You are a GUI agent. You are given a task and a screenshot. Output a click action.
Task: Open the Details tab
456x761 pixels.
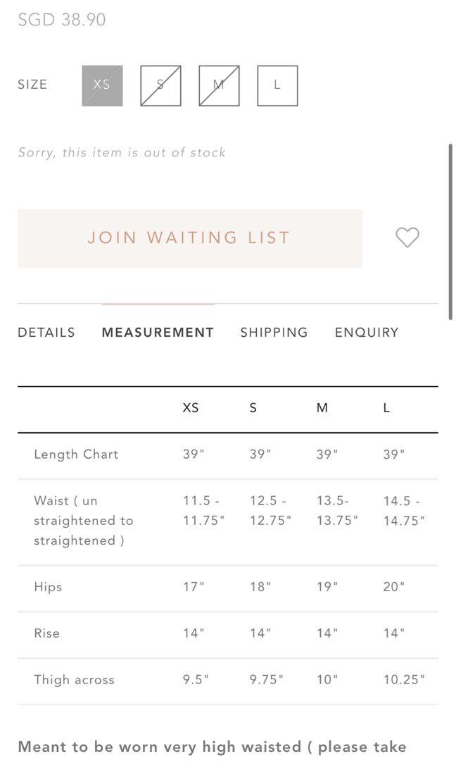pyautogui.click(x=46, y=333)
